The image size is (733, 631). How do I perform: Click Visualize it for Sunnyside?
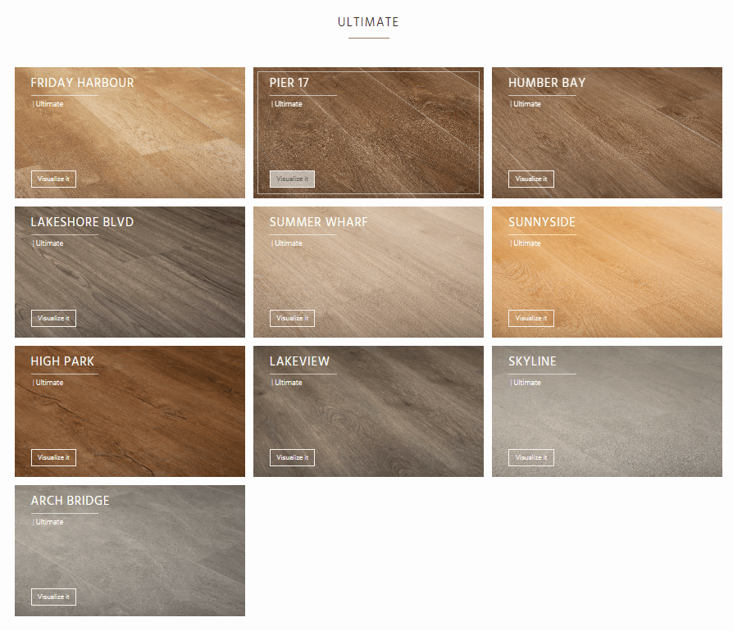coord(530,318)
